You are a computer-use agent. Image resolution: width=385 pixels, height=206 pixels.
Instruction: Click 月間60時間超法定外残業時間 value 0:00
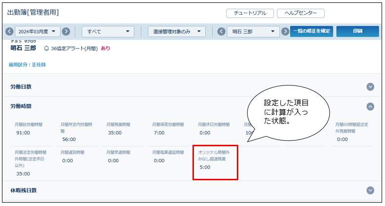click(x=342, y=139)
